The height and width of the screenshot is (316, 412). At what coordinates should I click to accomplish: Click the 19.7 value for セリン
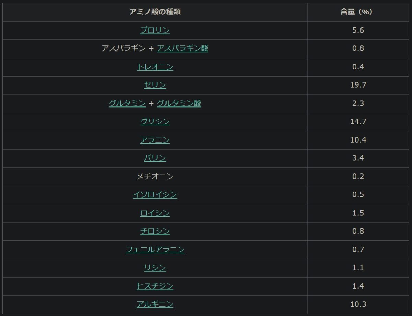click(x=358, y=85)
